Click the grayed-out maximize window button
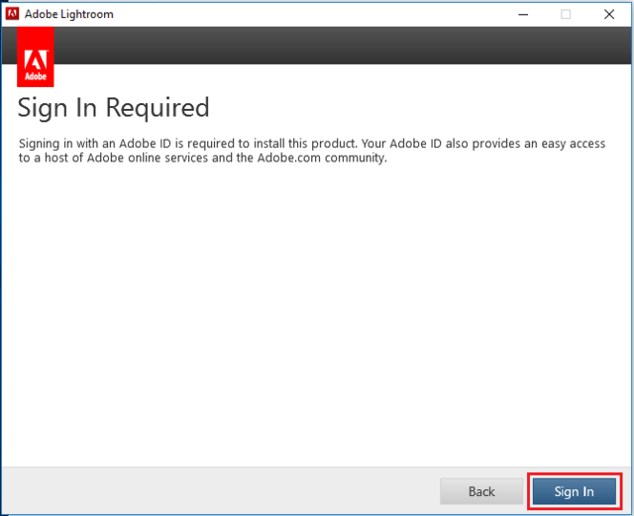634x516 pixels. coord(566,14)
